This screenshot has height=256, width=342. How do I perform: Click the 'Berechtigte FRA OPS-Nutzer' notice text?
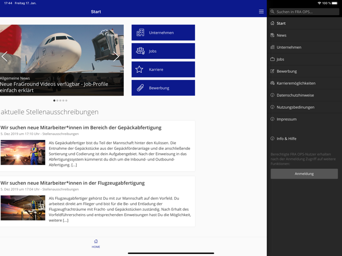[303, 159]
